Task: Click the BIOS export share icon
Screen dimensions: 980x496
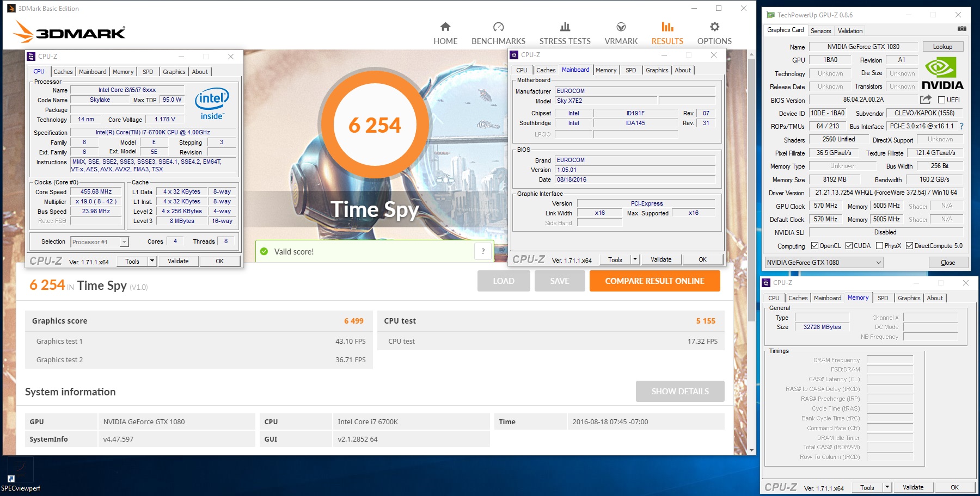Action: 925,100
